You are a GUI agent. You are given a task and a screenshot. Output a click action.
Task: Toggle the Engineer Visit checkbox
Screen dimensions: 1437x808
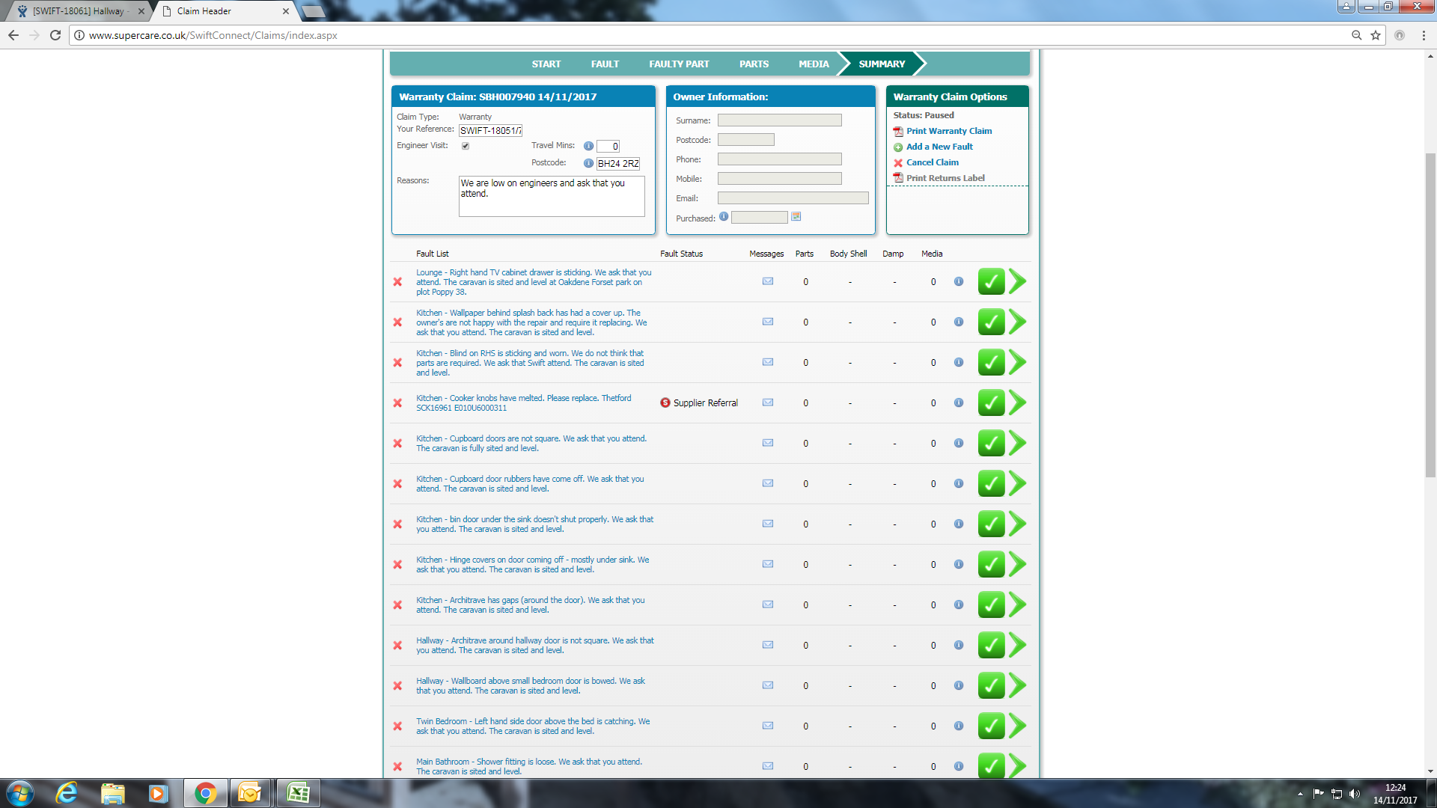coord(466,146)
